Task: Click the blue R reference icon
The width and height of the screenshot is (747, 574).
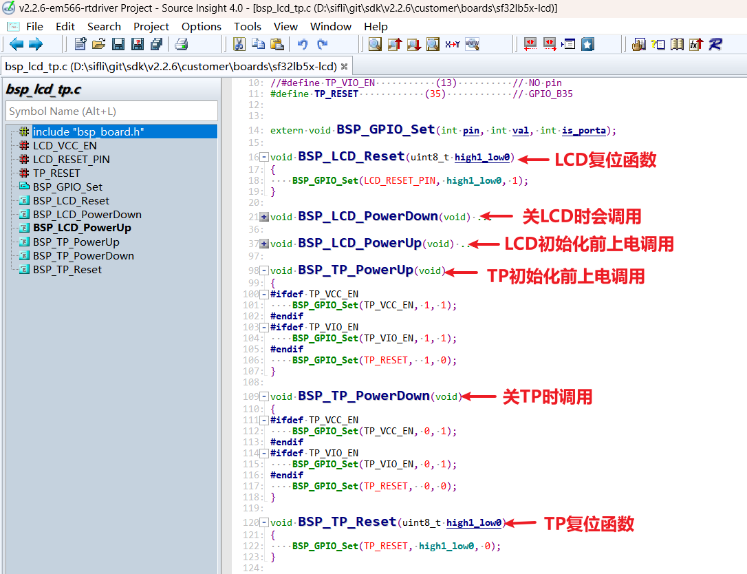Action: click(x=715, y=44)
